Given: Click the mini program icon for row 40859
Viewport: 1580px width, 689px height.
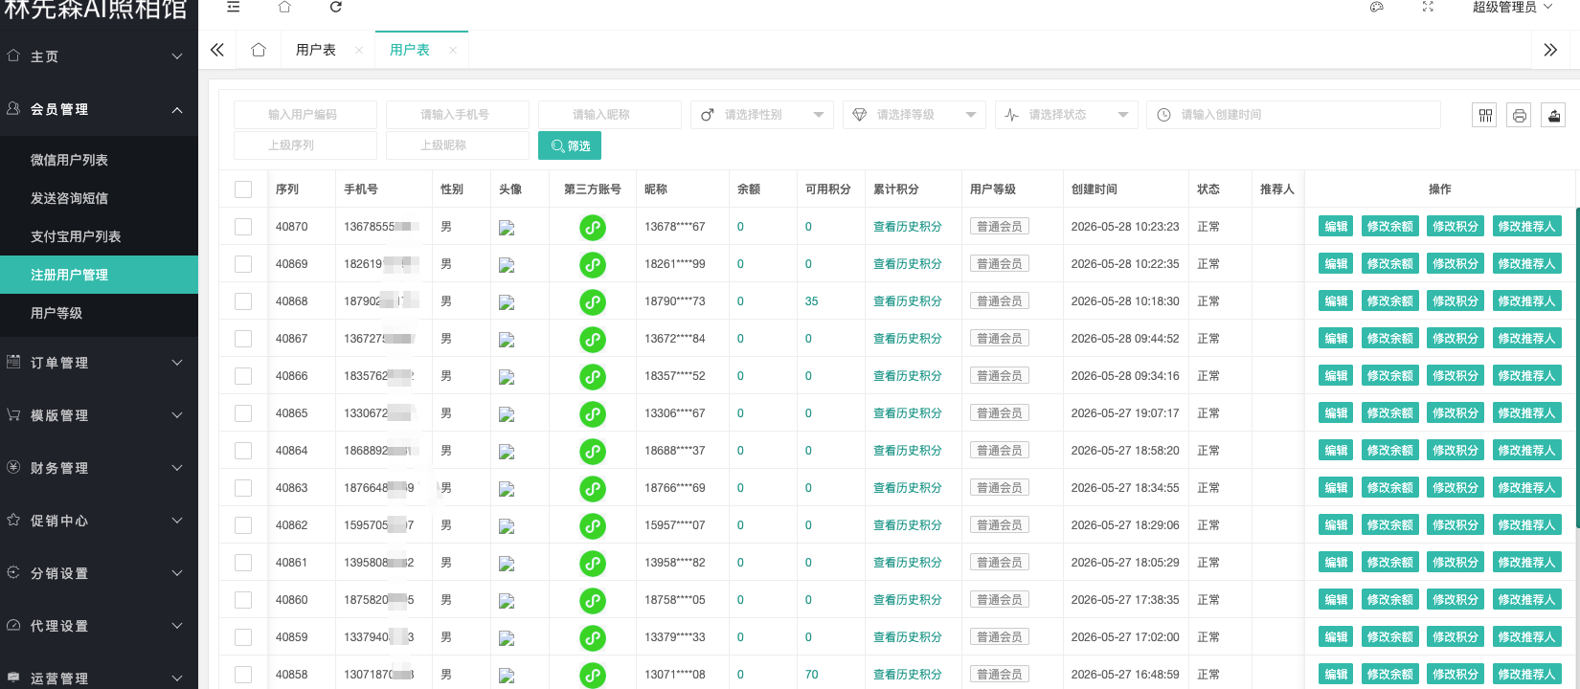Looking at the screenshot, I should (x=593, y=638).
